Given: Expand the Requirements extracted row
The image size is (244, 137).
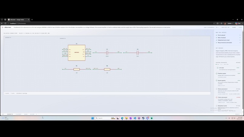Looking at the screenshot, I should (228, 43).
